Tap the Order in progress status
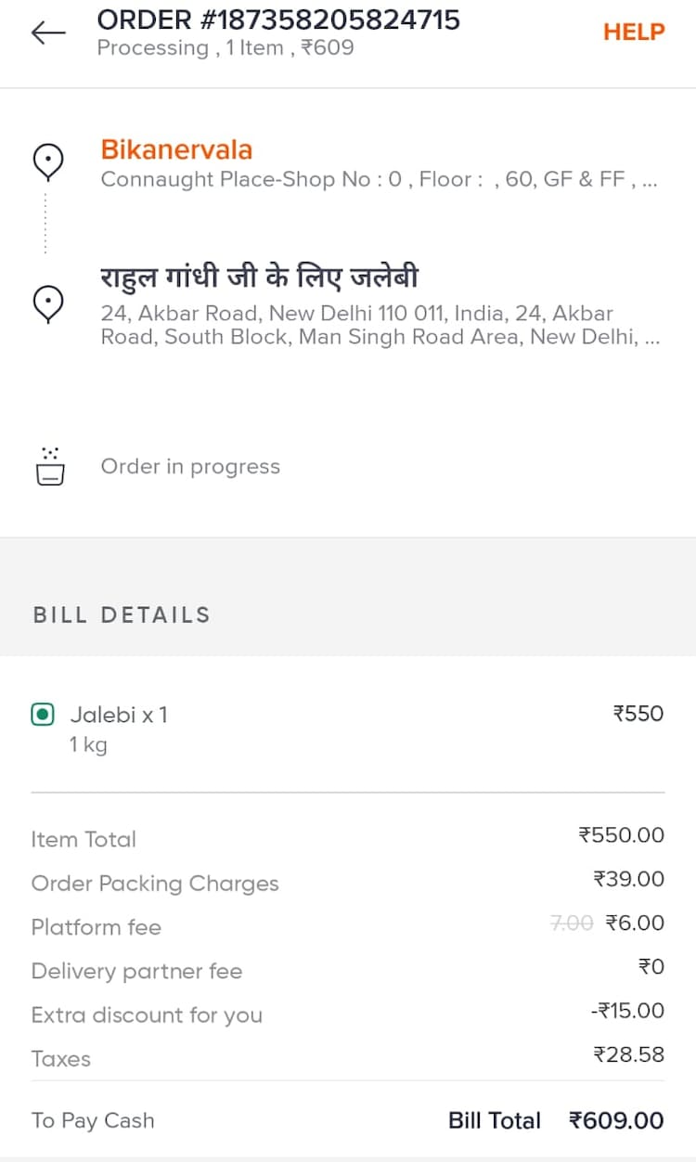The image size is (696, 1162). 190,466
